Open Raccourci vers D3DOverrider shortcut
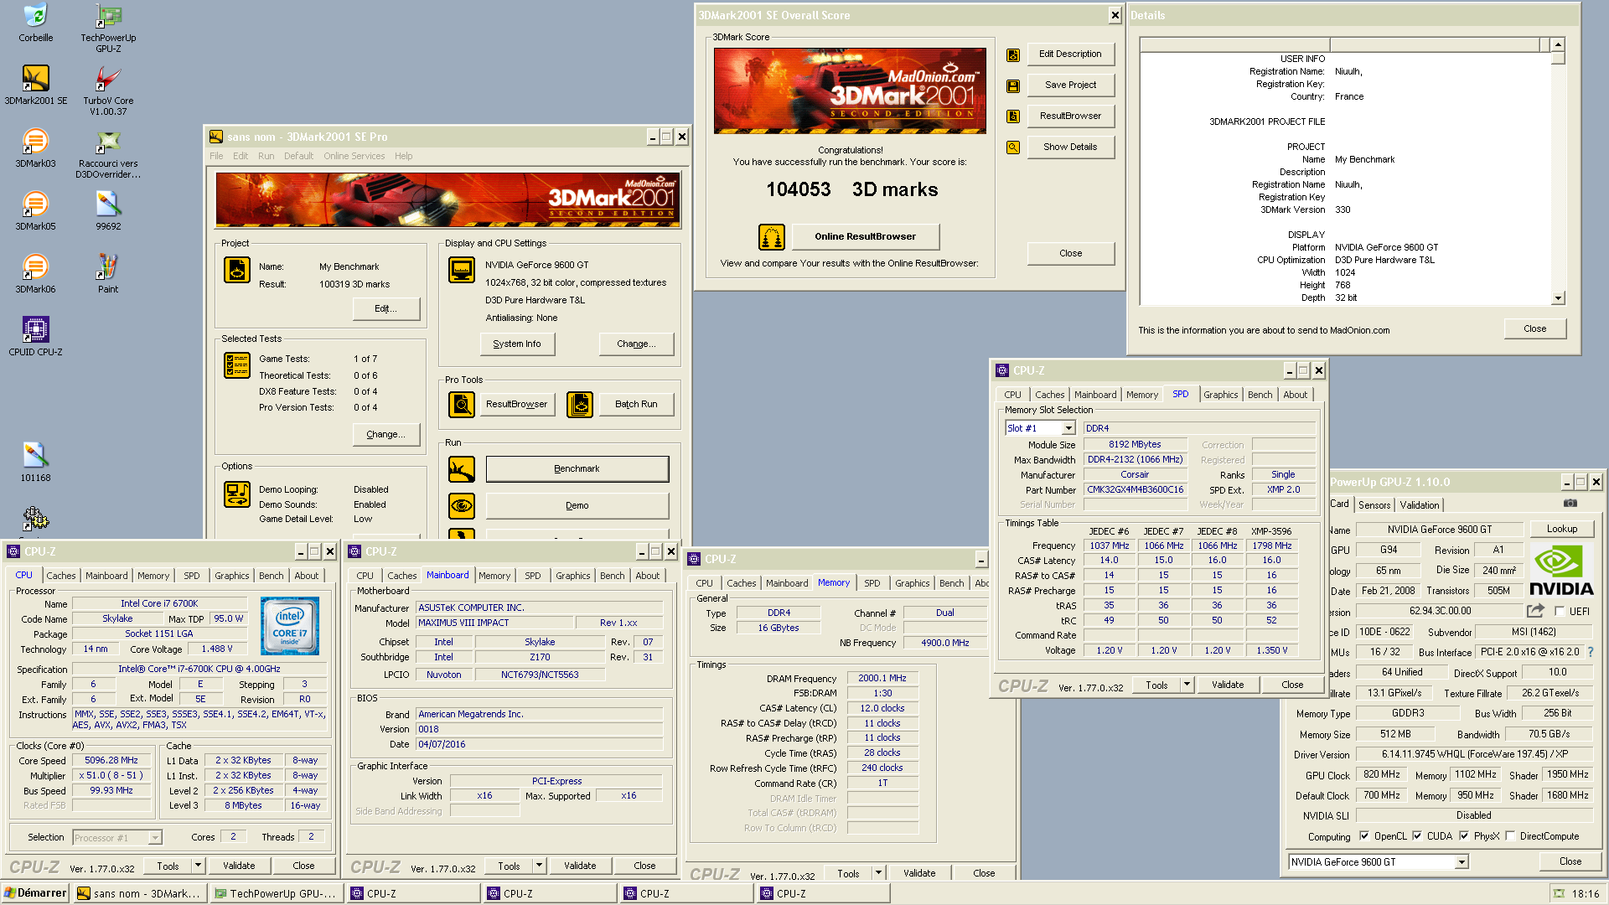Screen dimensions: 1609x905 (x=108, y=153)
